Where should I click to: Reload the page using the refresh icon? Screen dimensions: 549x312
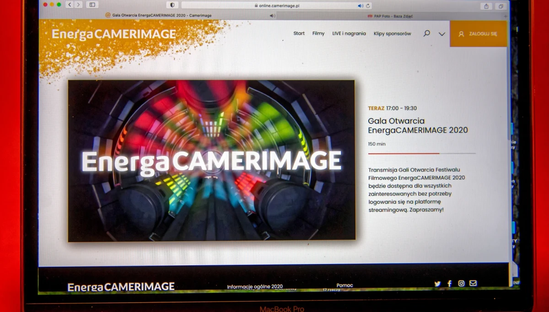[367, 6]
